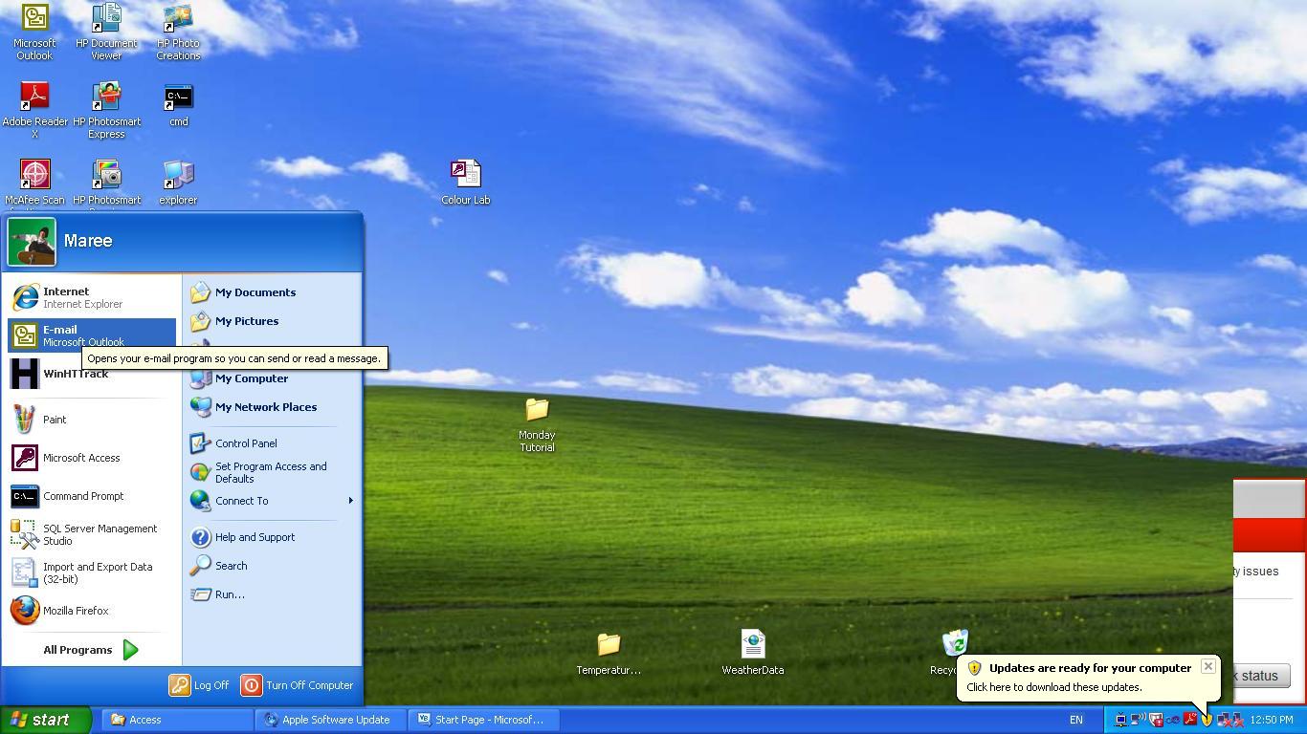Open My Documents from Start menu

(255, 292)
